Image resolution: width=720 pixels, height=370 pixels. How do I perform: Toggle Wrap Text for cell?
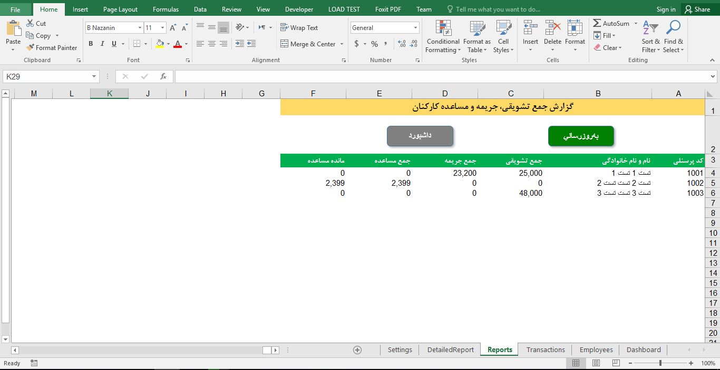299,28
